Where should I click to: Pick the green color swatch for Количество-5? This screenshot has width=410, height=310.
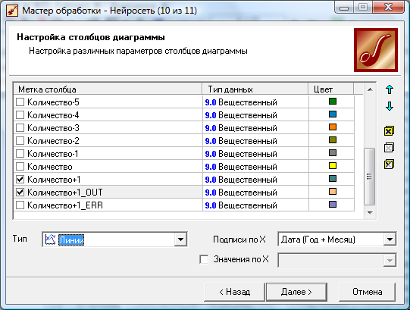(x=333, y=102)
